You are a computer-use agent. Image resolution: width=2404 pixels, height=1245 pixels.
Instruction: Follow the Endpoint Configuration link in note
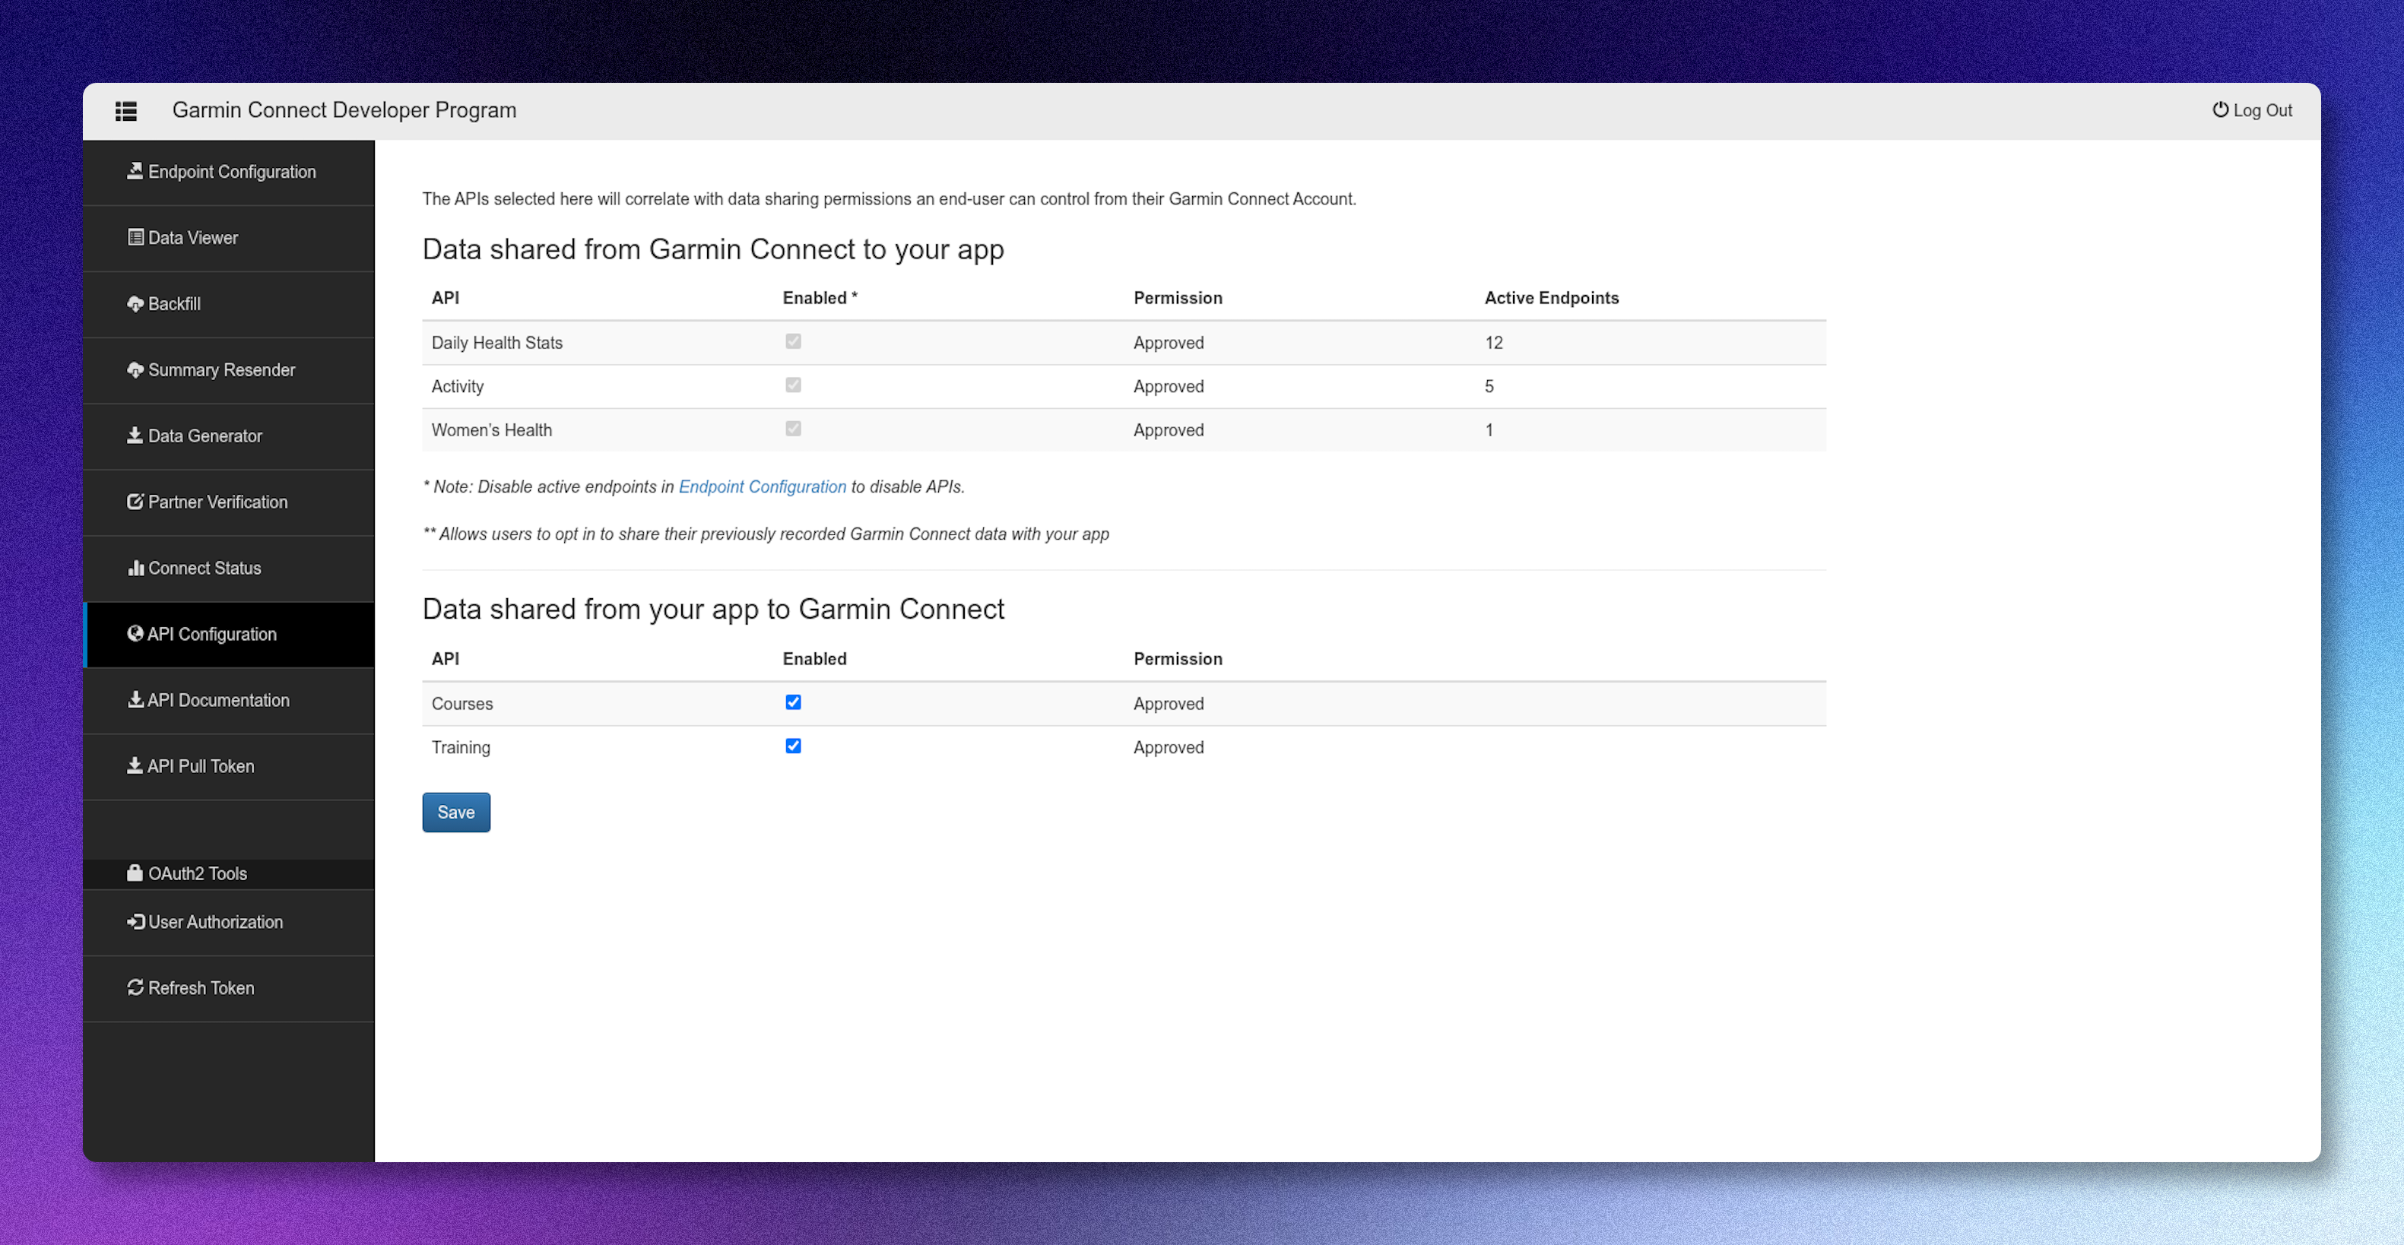pos(763,486)
